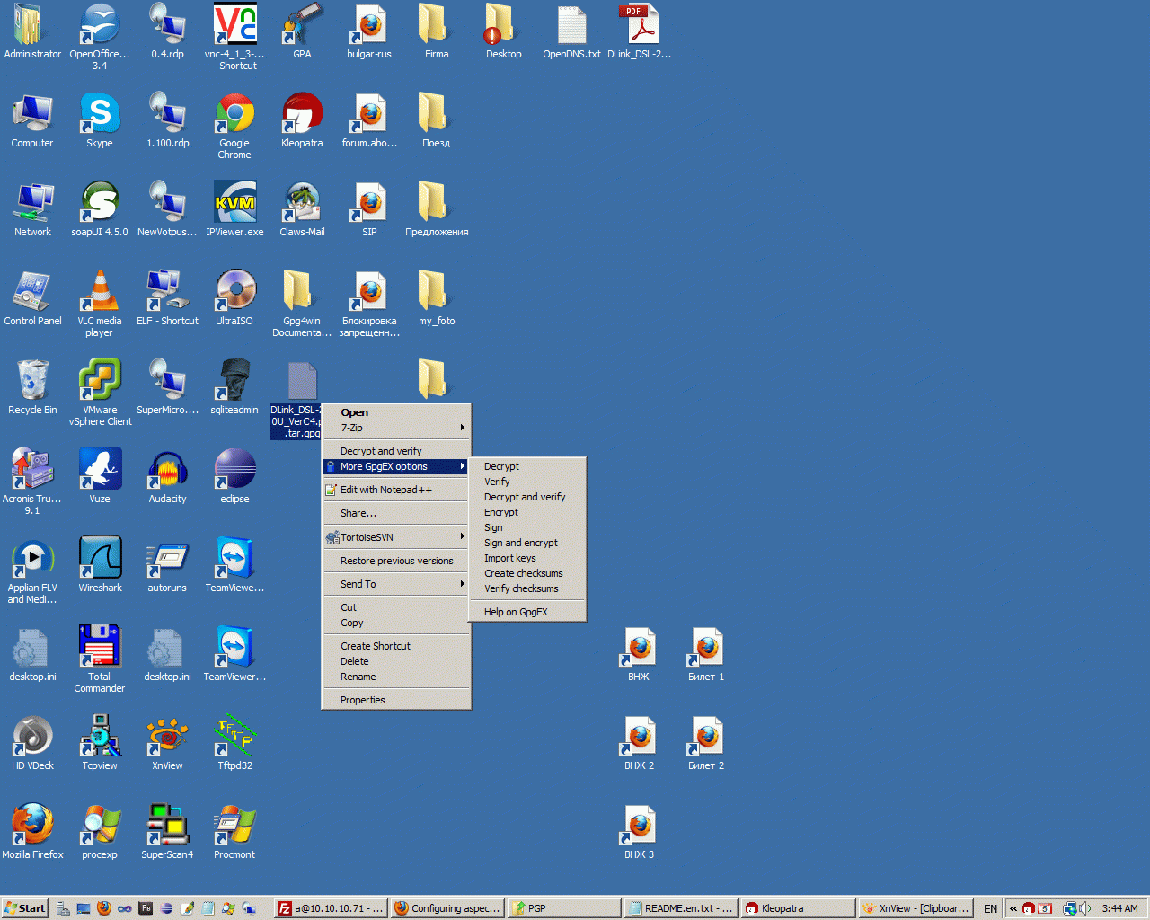Open the PGP taskbar button

pos(564,908)
